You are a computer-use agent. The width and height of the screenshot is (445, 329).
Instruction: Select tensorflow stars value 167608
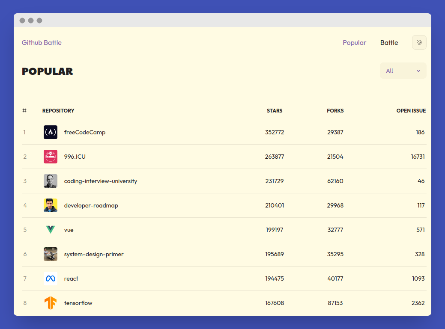coord(275,303)
